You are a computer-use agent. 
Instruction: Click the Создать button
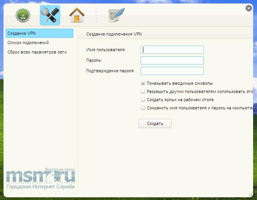(x=155, y=123)
